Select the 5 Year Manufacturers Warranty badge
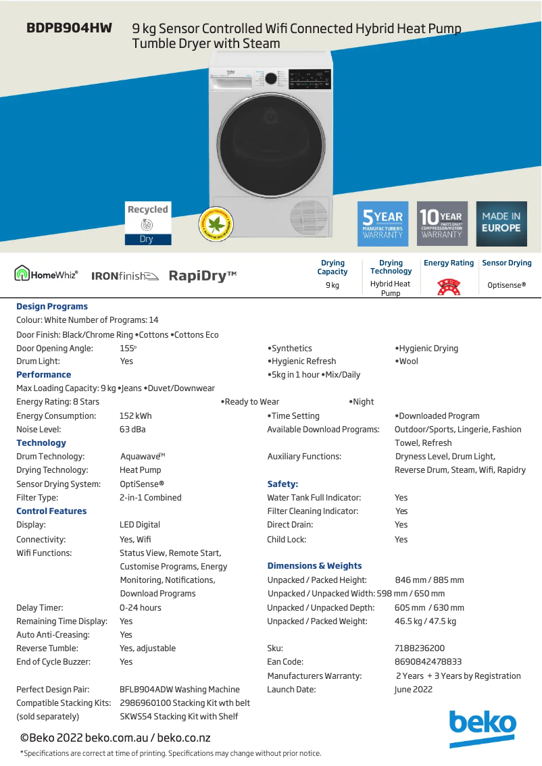Viewport: 542px width, 766px height. point(383,224)
